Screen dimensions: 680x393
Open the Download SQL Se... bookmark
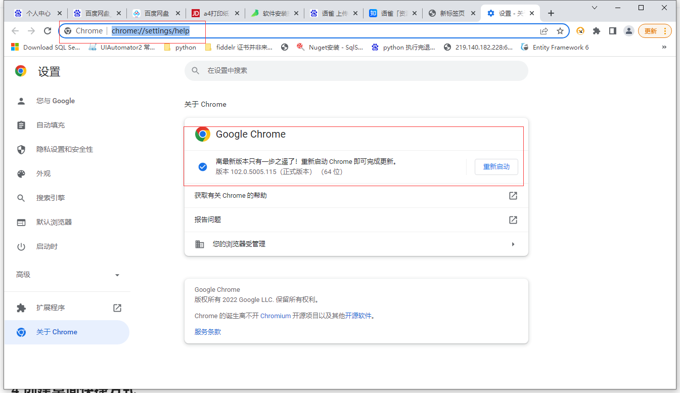coord(46,47)
